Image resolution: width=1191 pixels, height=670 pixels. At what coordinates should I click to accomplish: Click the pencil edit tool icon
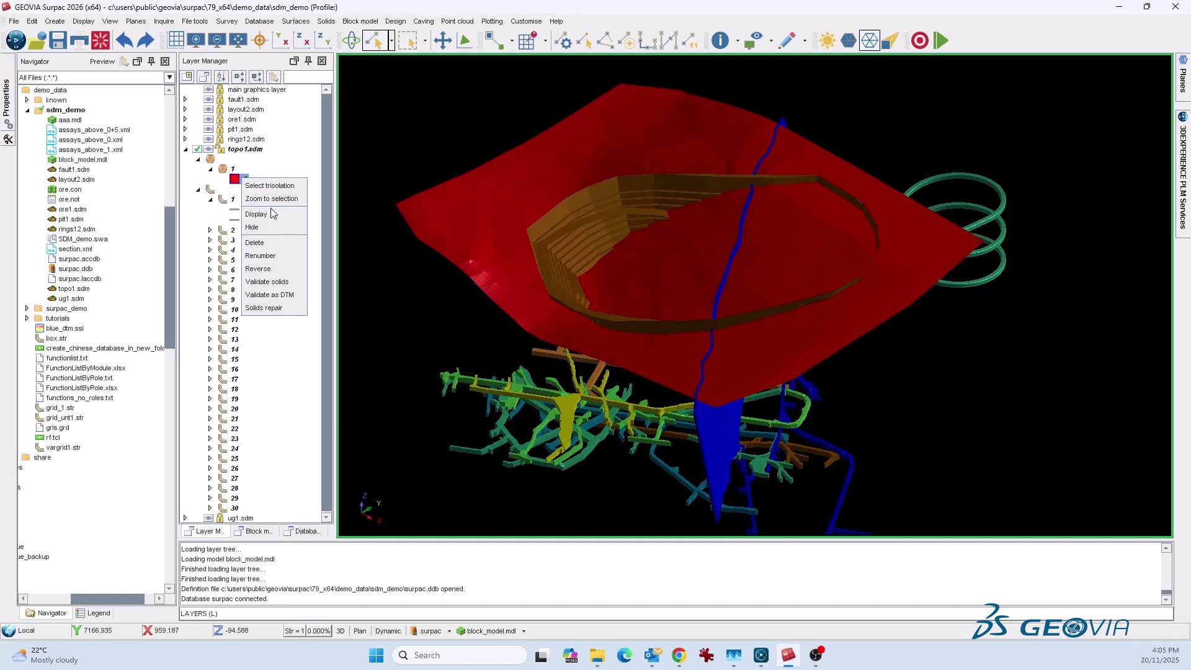[x=787, y=41]
